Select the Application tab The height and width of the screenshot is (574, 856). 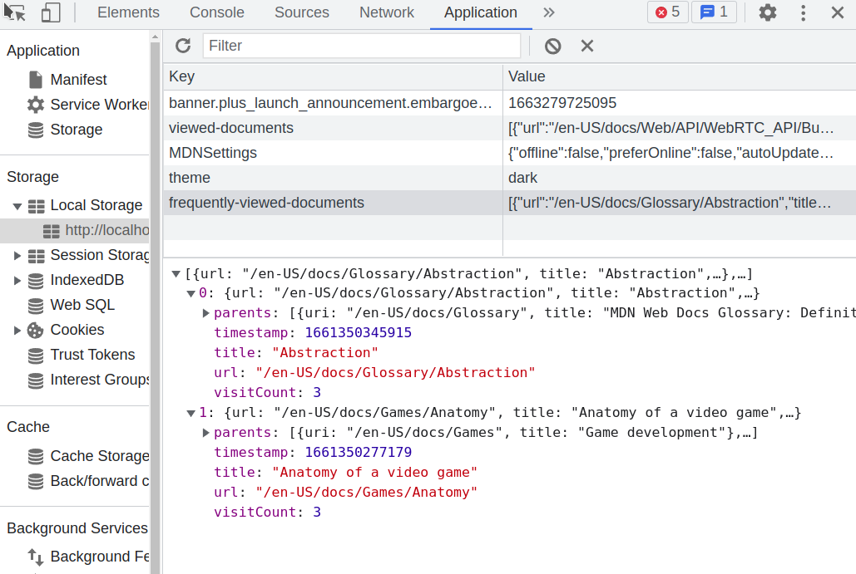click(481, 12)
